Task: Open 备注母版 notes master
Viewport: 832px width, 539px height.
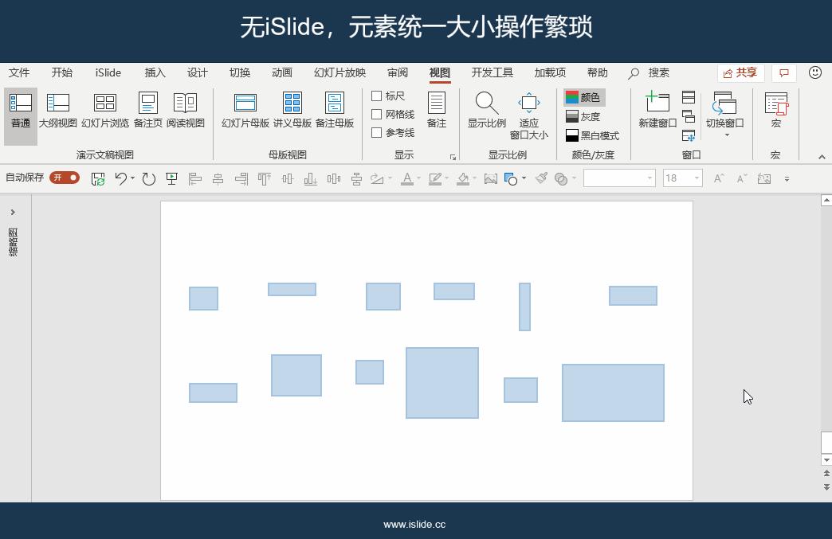Action: [x=334, y=111]
